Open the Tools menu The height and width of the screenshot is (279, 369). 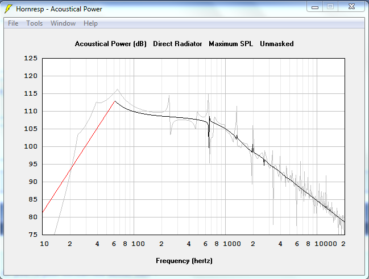[x=34, y=23]
